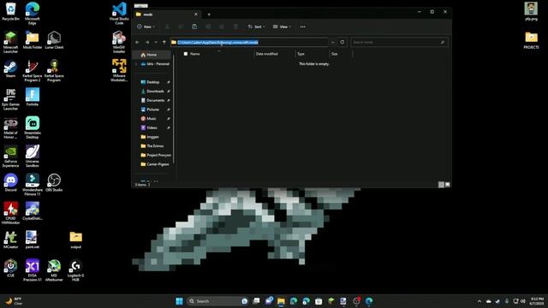
Task: Add a new File Explorer tab
Action: coord(209,15)
